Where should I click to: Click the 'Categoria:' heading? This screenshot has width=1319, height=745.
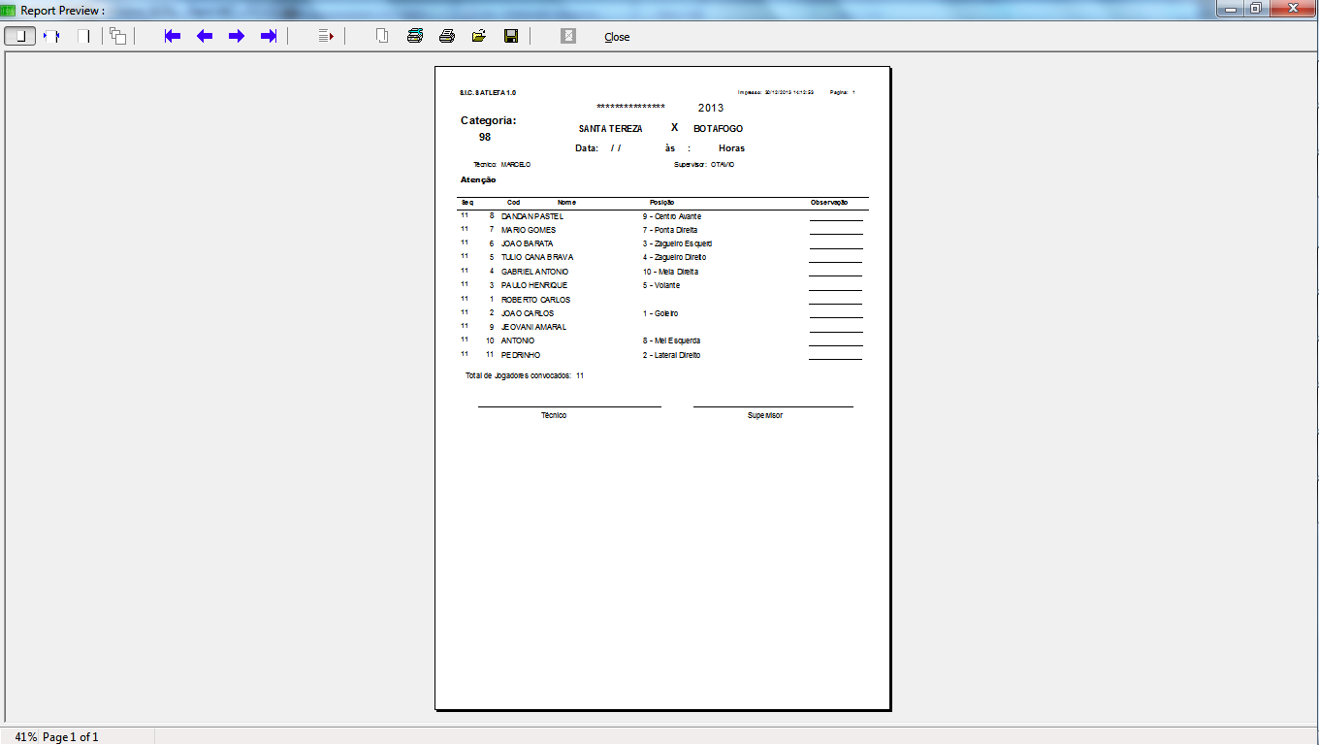point(489,121)
